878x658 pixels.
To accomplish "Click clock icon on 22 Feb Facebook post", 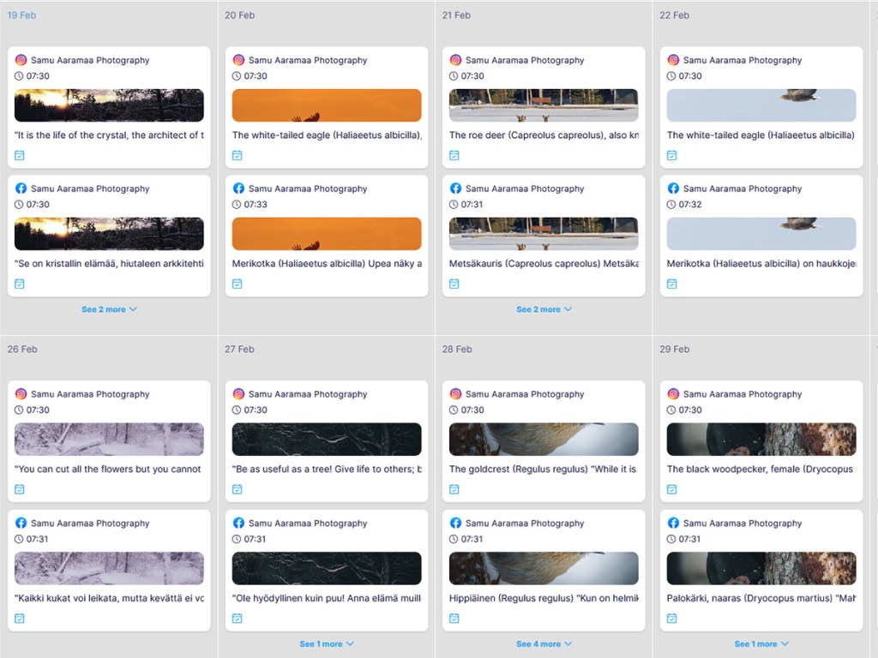I will pos(672,205).
